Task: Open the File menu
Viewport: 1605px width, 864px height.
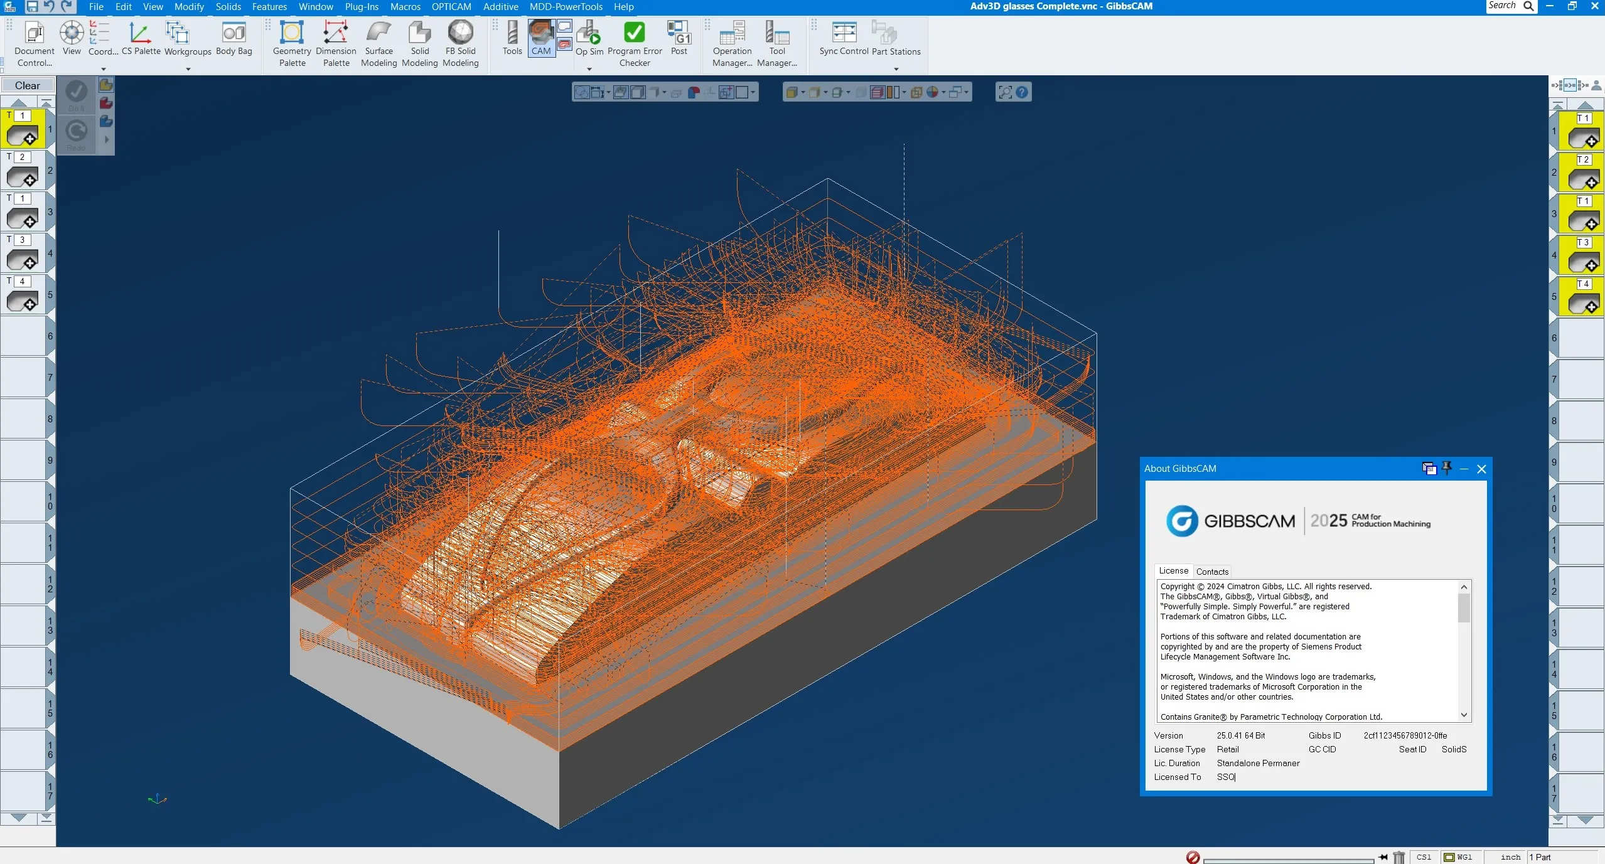Action: click(x=96, y=7)
